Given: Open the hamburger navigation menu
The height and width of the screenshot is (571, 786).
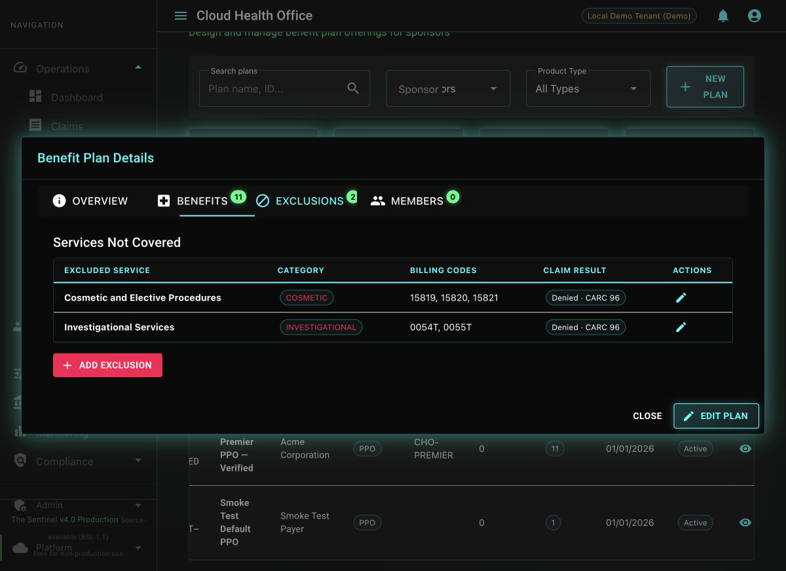Looking at the screenshot, I should point(181,16).
